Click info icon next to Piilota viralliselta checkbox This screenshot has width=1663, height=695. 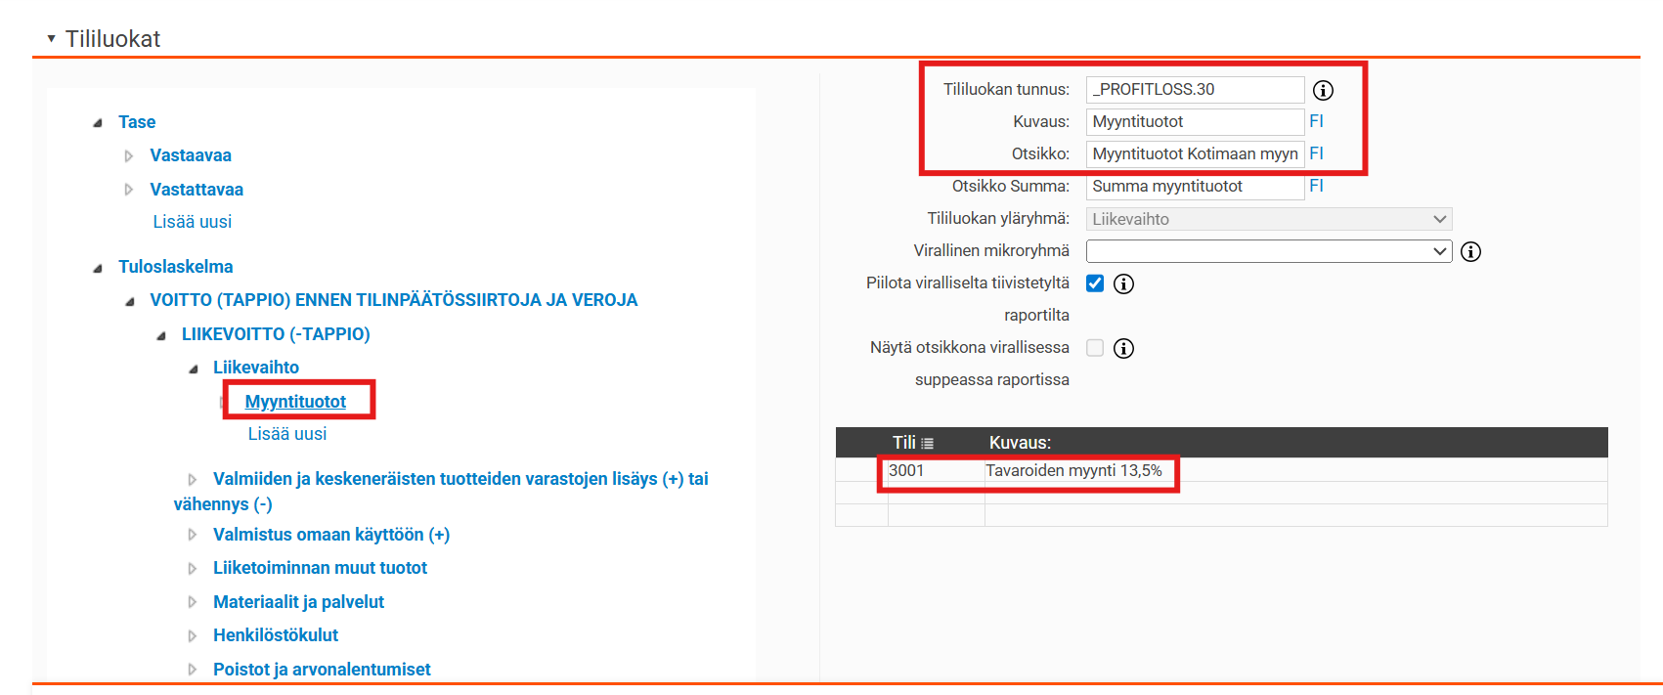1124,284
